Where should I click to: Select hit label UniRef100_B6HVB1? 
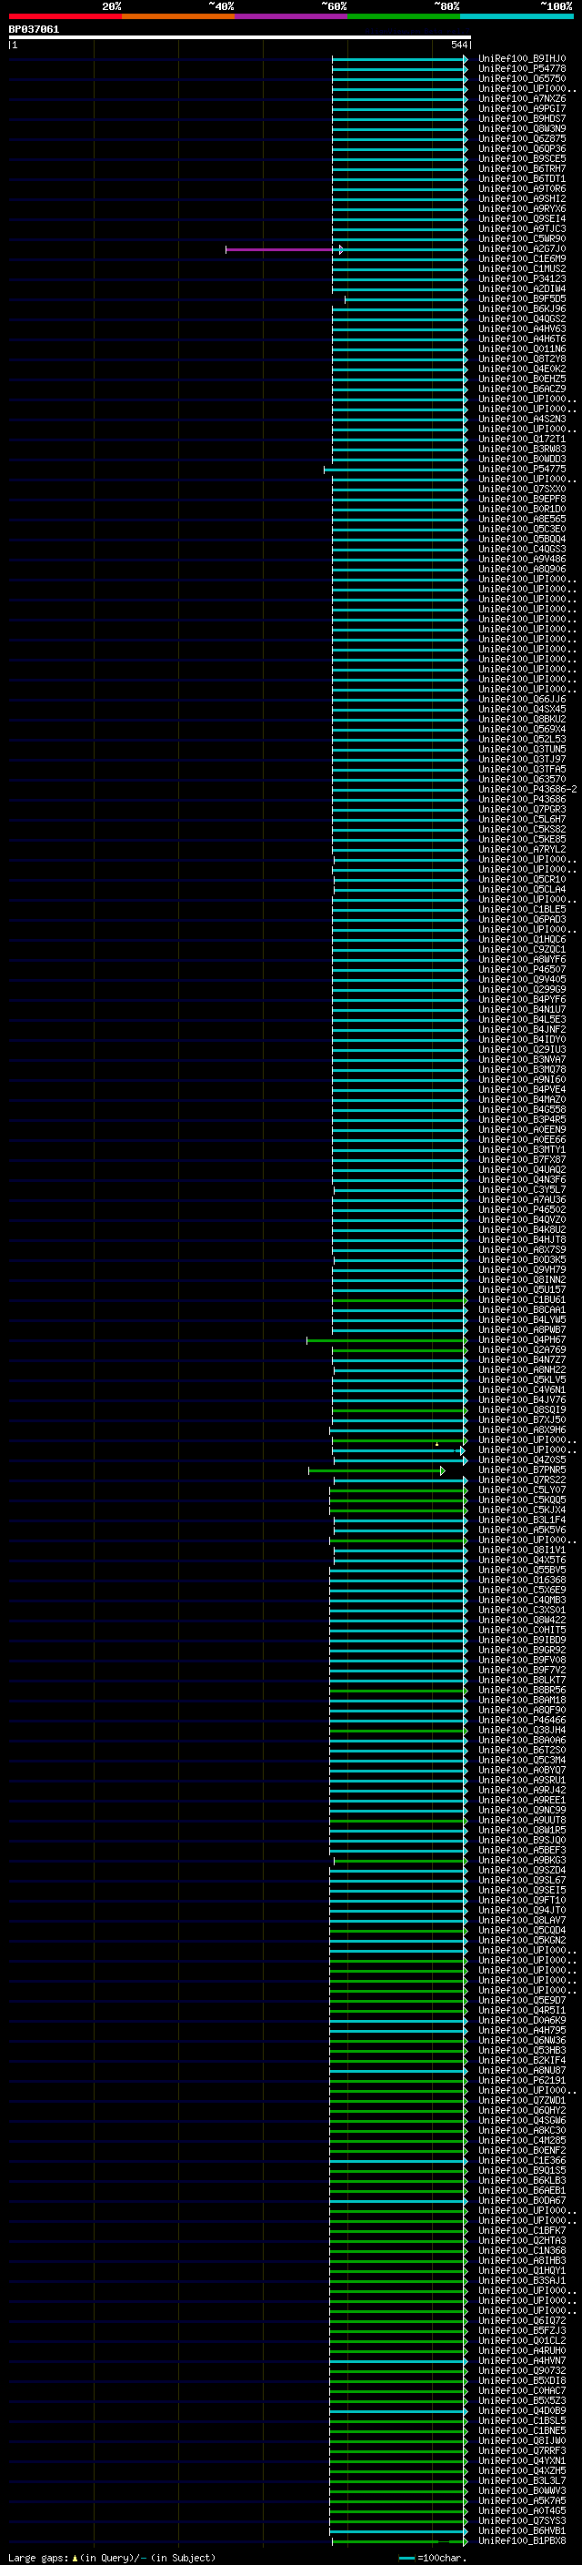pyautogui.click(x=521, y=2530)
